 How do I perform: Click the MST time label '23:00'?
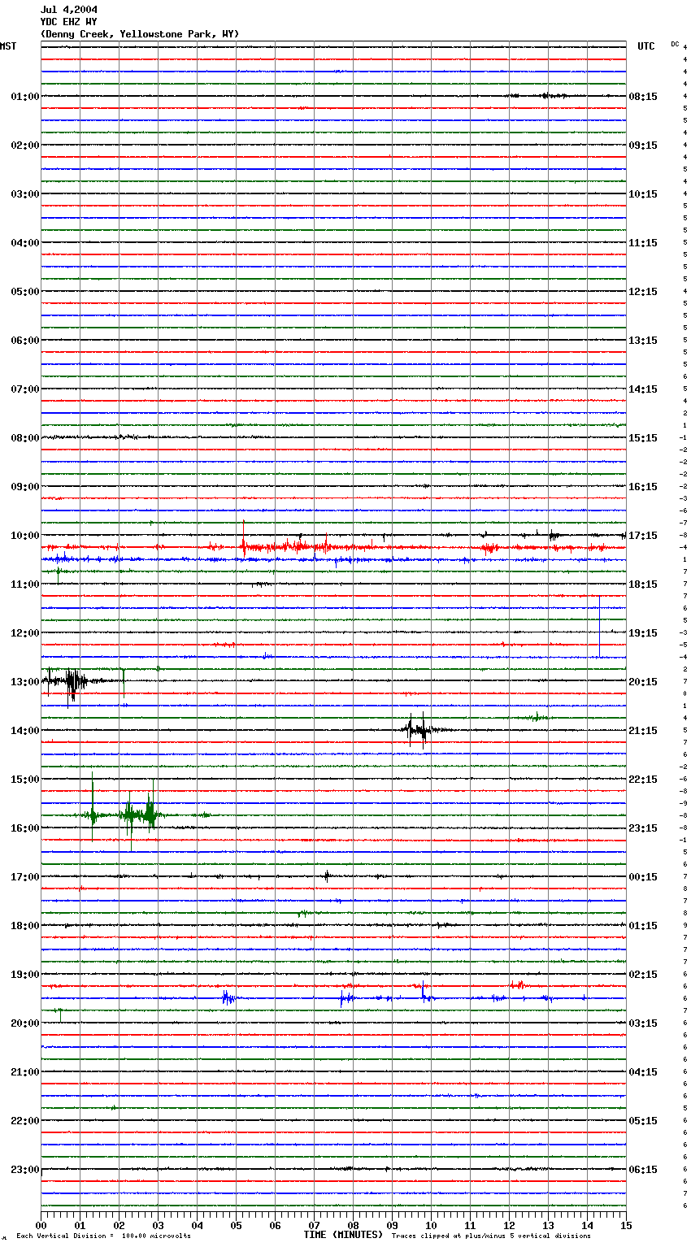(24, 1170)
